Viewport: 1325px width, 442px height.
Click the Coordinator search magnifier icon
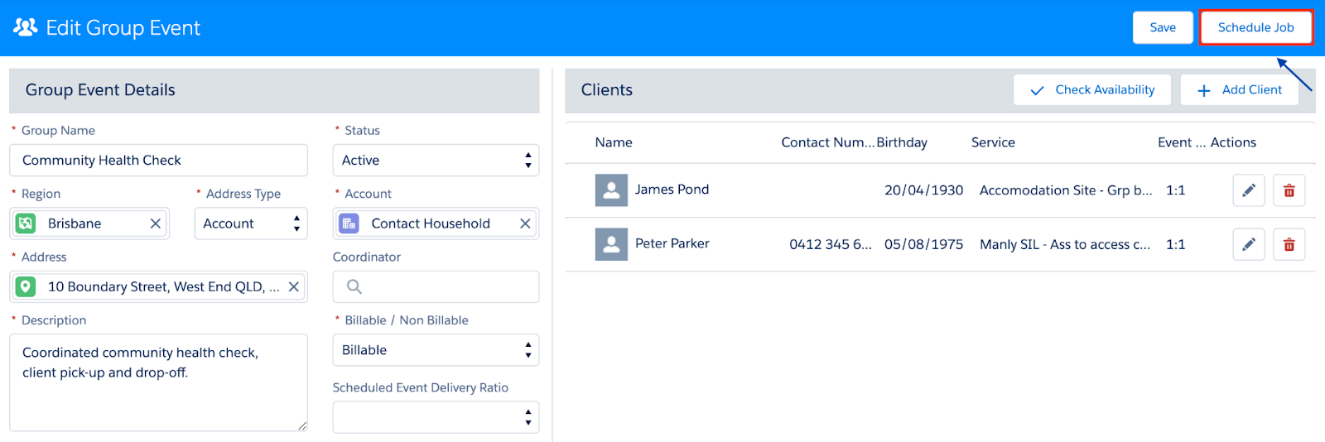pos(354,286)
